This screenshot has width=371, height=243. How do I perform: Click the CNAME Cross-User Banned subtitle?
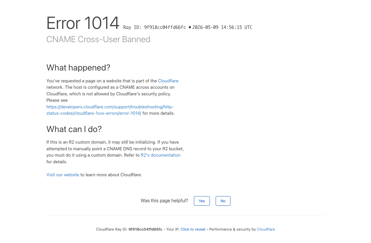click(98, 39)
